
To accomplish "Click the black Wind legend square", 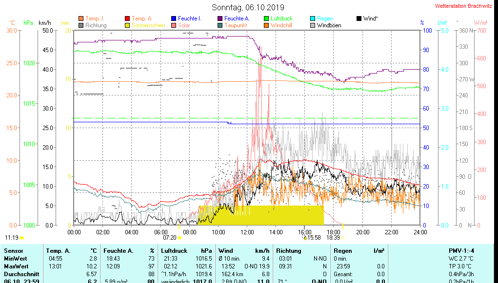I will 359,19.
